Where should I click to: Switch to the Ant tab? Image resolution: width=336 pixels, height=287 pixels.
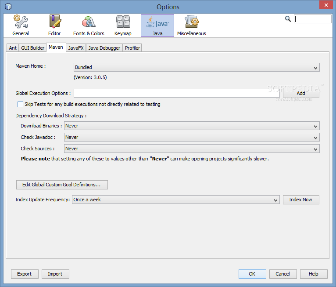click(x=13, y=48)
